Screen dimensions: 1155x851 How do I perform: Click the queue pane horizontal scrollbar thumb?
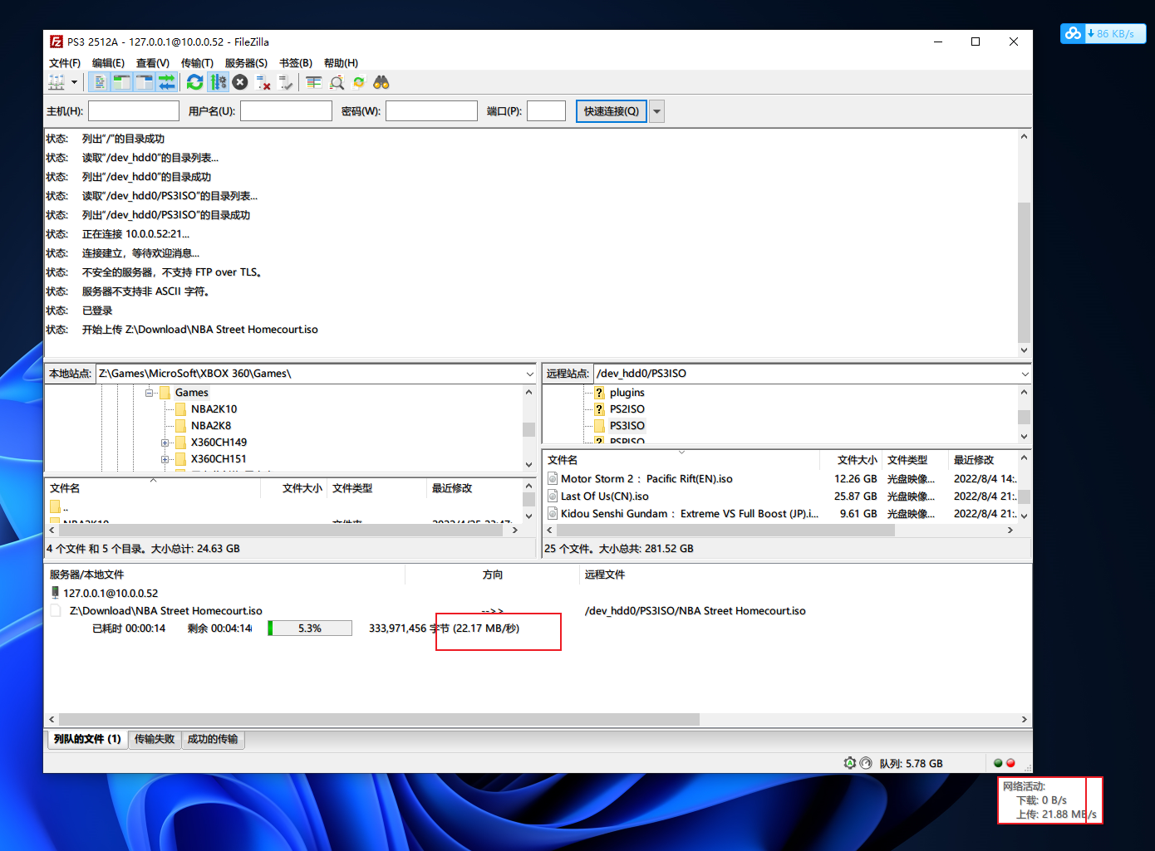379,719
